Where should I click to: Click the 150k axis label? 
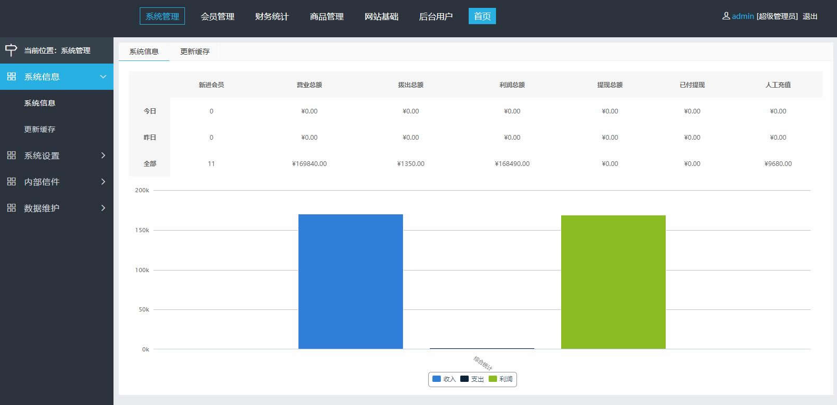(x=142, y=230)
